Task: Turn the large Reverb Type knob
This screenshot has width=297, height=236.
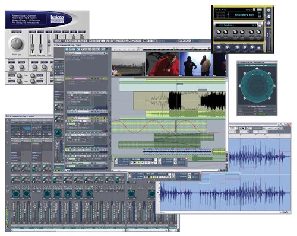Action: click(17, 43)
